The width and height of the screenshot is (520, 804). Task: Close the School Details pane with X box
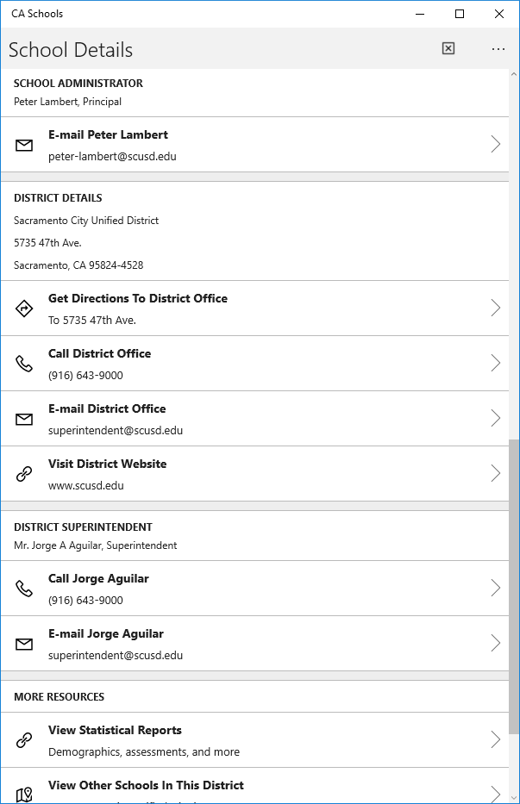point(448,49)
